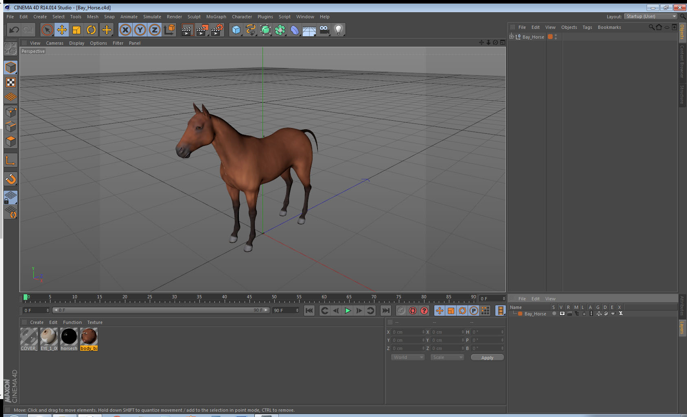This screenshot has height=417, width=687.
Task: Click timeline frame 45 marker
Action: click(249, 298)
